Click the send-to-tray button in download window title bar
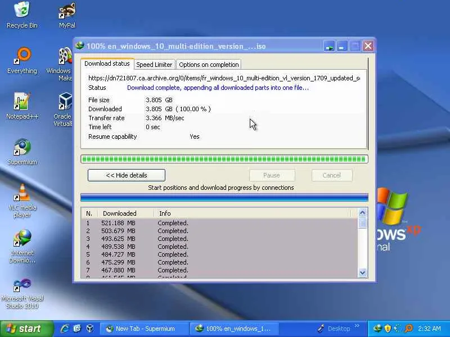 click(x=329, y=46)
